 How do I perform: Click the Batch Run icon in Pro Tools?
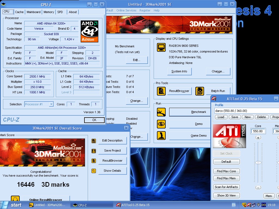(200, 91)
